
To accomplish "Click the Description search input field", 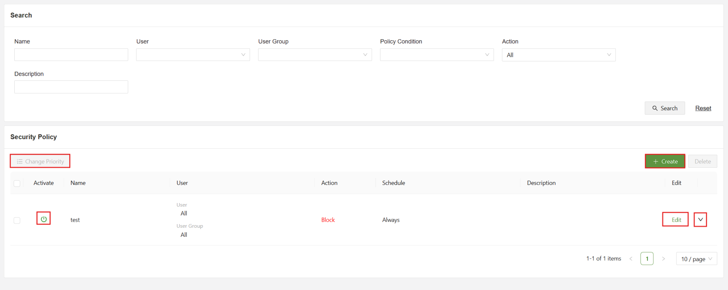I will (71, 87).
